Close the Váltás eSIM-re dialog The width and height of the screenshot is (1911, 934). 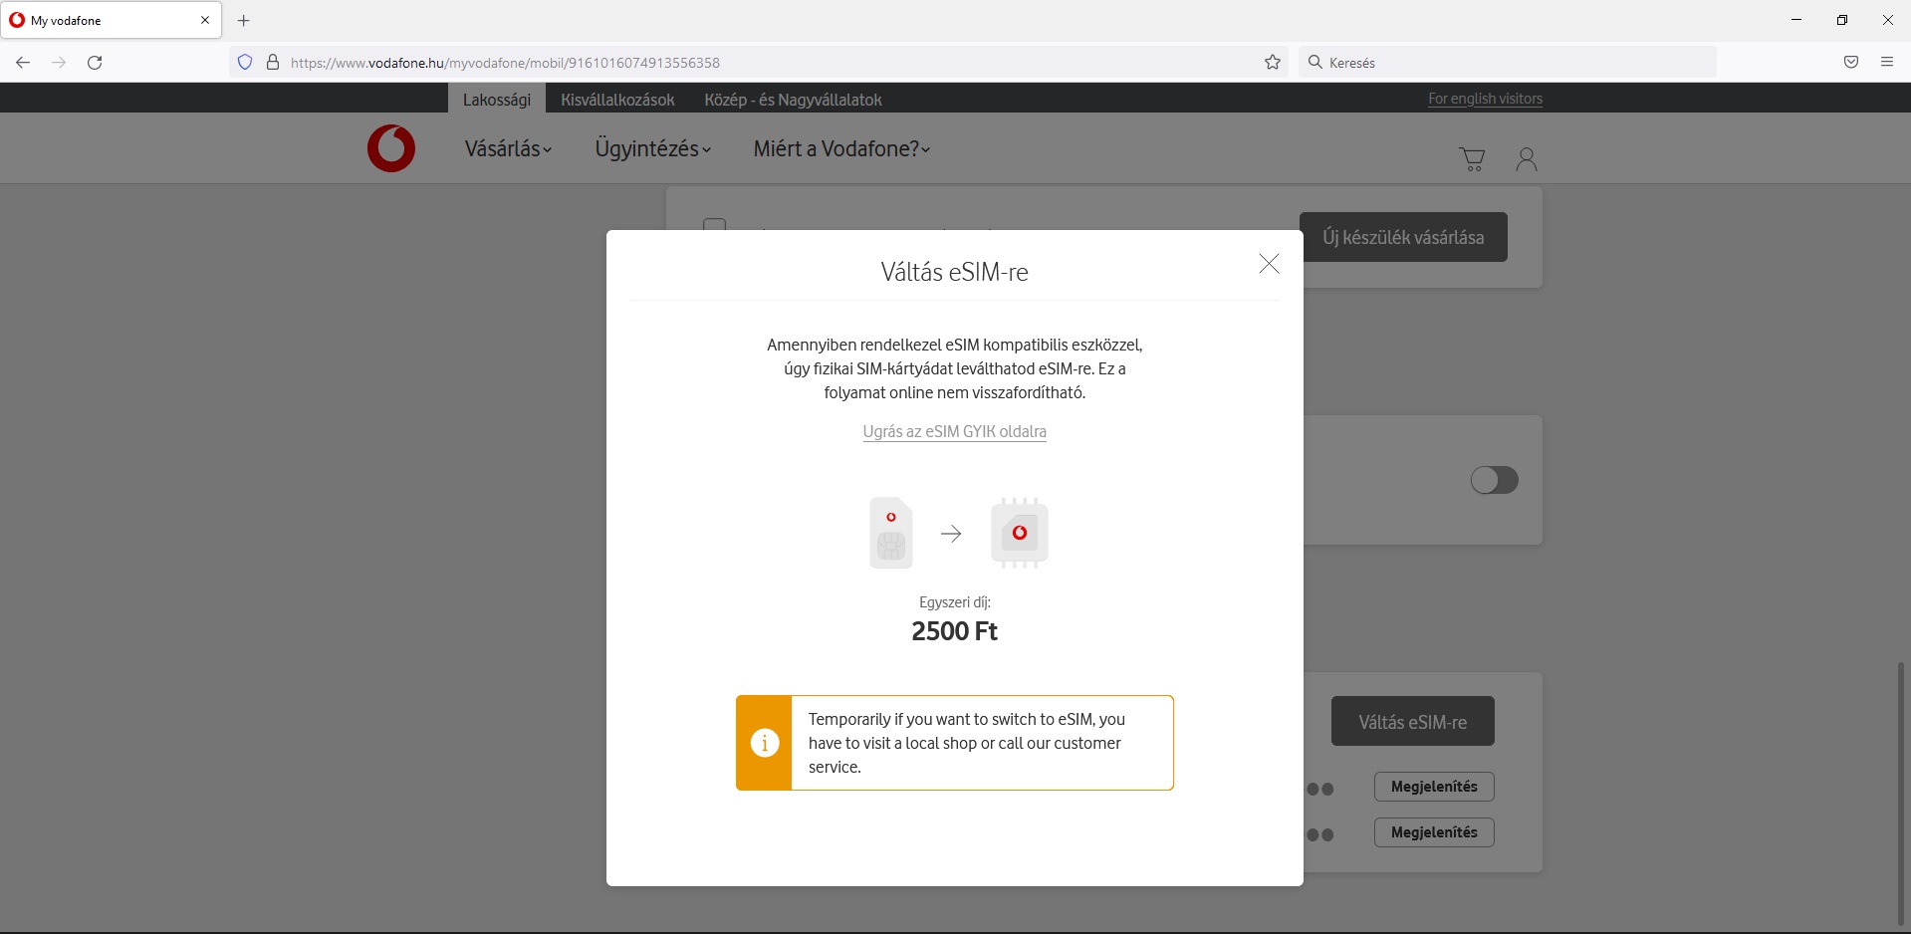(1269, 263)
